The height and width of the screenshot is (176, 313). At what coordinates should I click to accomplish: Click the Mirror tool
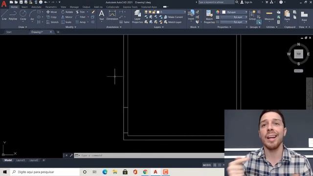click(x=67, y=17)
